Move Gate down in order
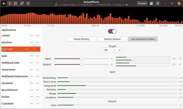The width and height of the screenshot is (183, 109). click(38, 56)
